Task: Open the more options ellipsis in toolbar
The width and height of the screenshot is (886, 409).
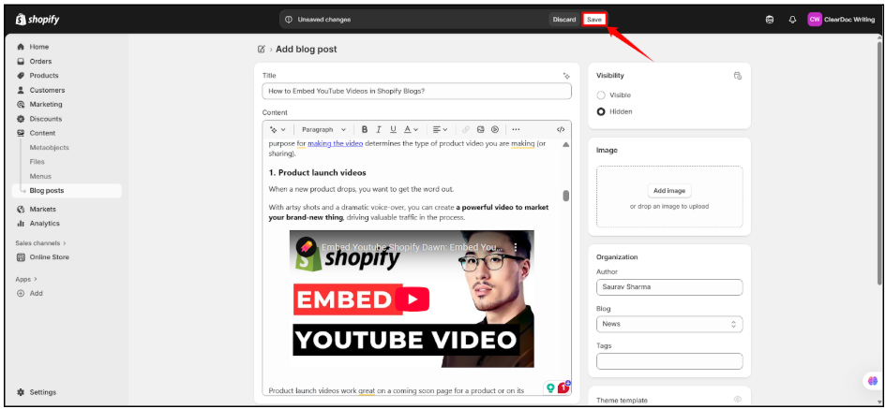Action: pos(516,129)
